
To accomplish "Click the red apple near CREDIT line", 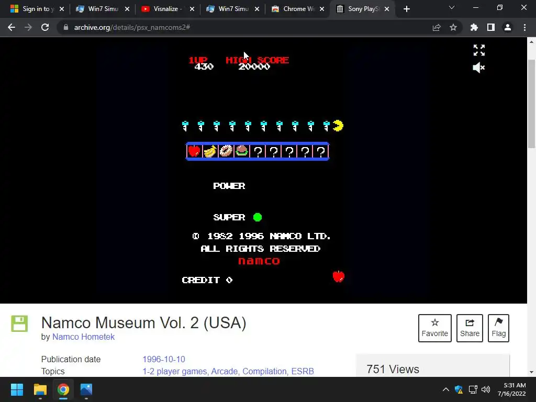I will pos(339,276).
